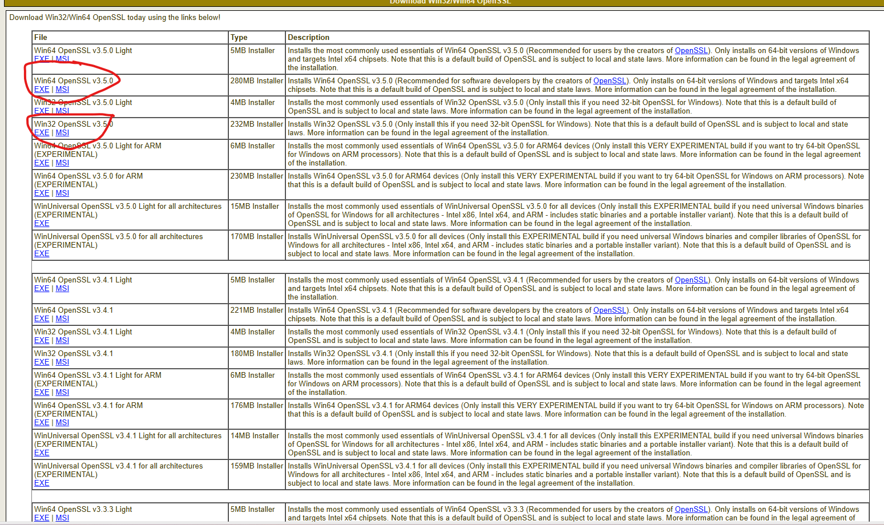This screenshot has height=525, width=884.
Task: Download the EXE for Win32 OpenSSL v3.4.1
Action: tap(42, 362)
